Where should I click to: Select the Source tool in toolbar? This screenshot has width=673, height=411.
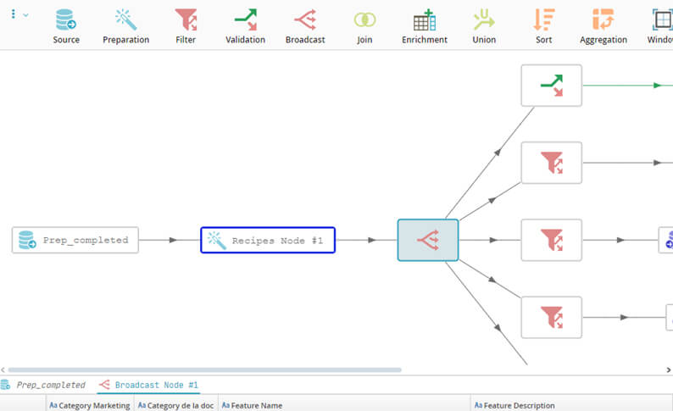pos(66,25)
